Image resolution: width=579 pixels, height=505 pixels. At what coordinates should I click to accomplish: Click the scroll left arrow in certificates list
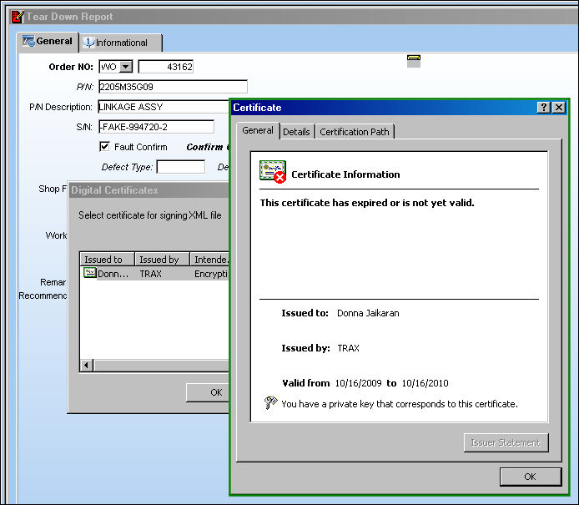click(87, 366)
